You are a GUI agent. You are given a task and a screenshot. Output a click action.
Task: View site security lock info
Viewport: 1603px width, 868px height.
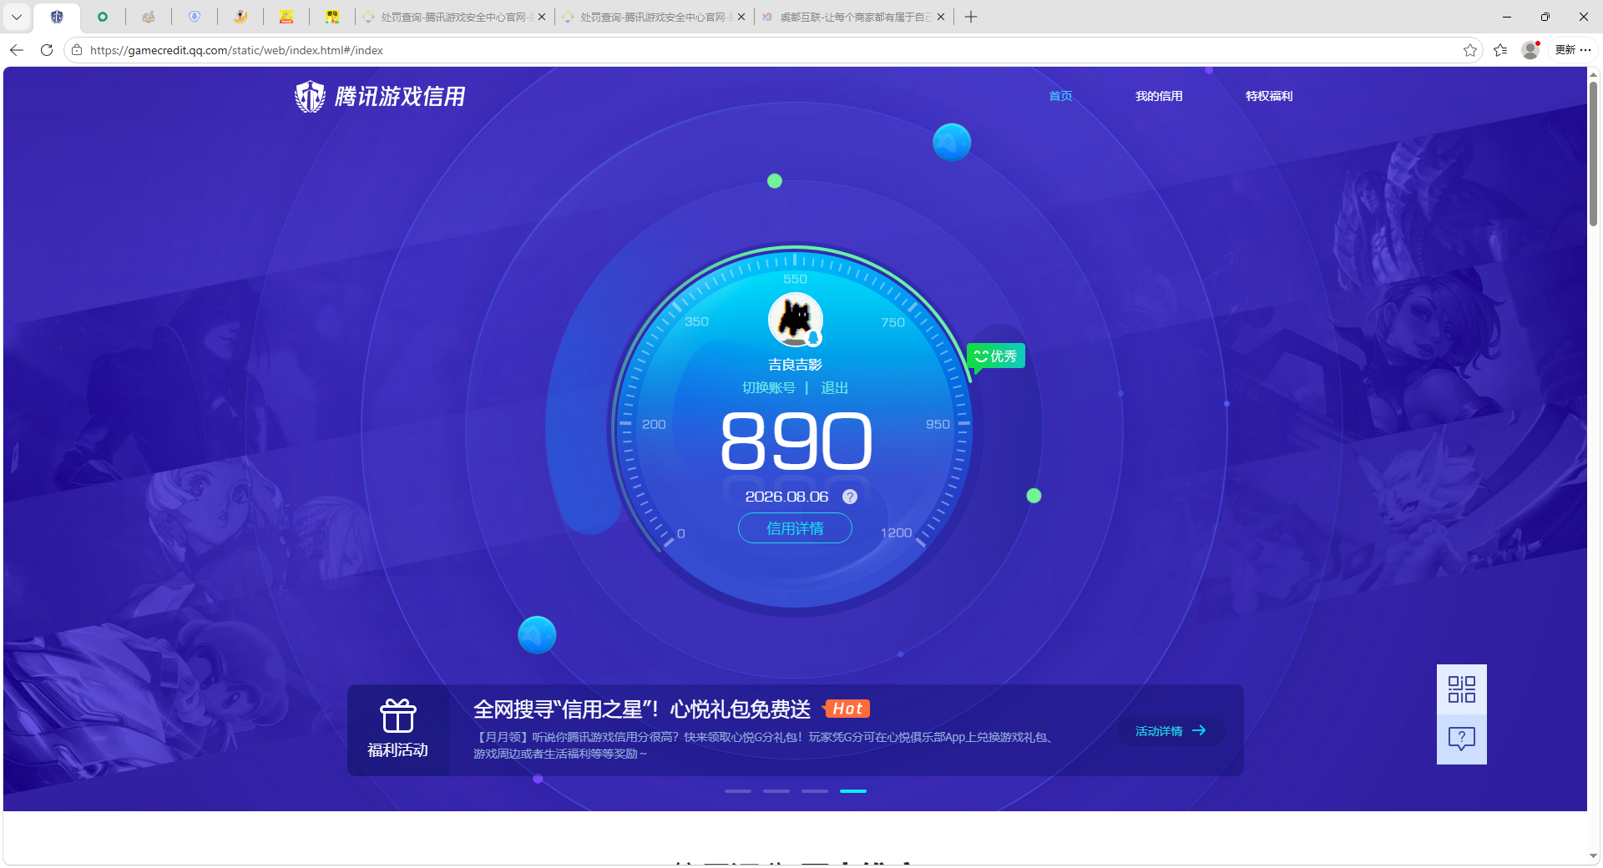[77, 50]
